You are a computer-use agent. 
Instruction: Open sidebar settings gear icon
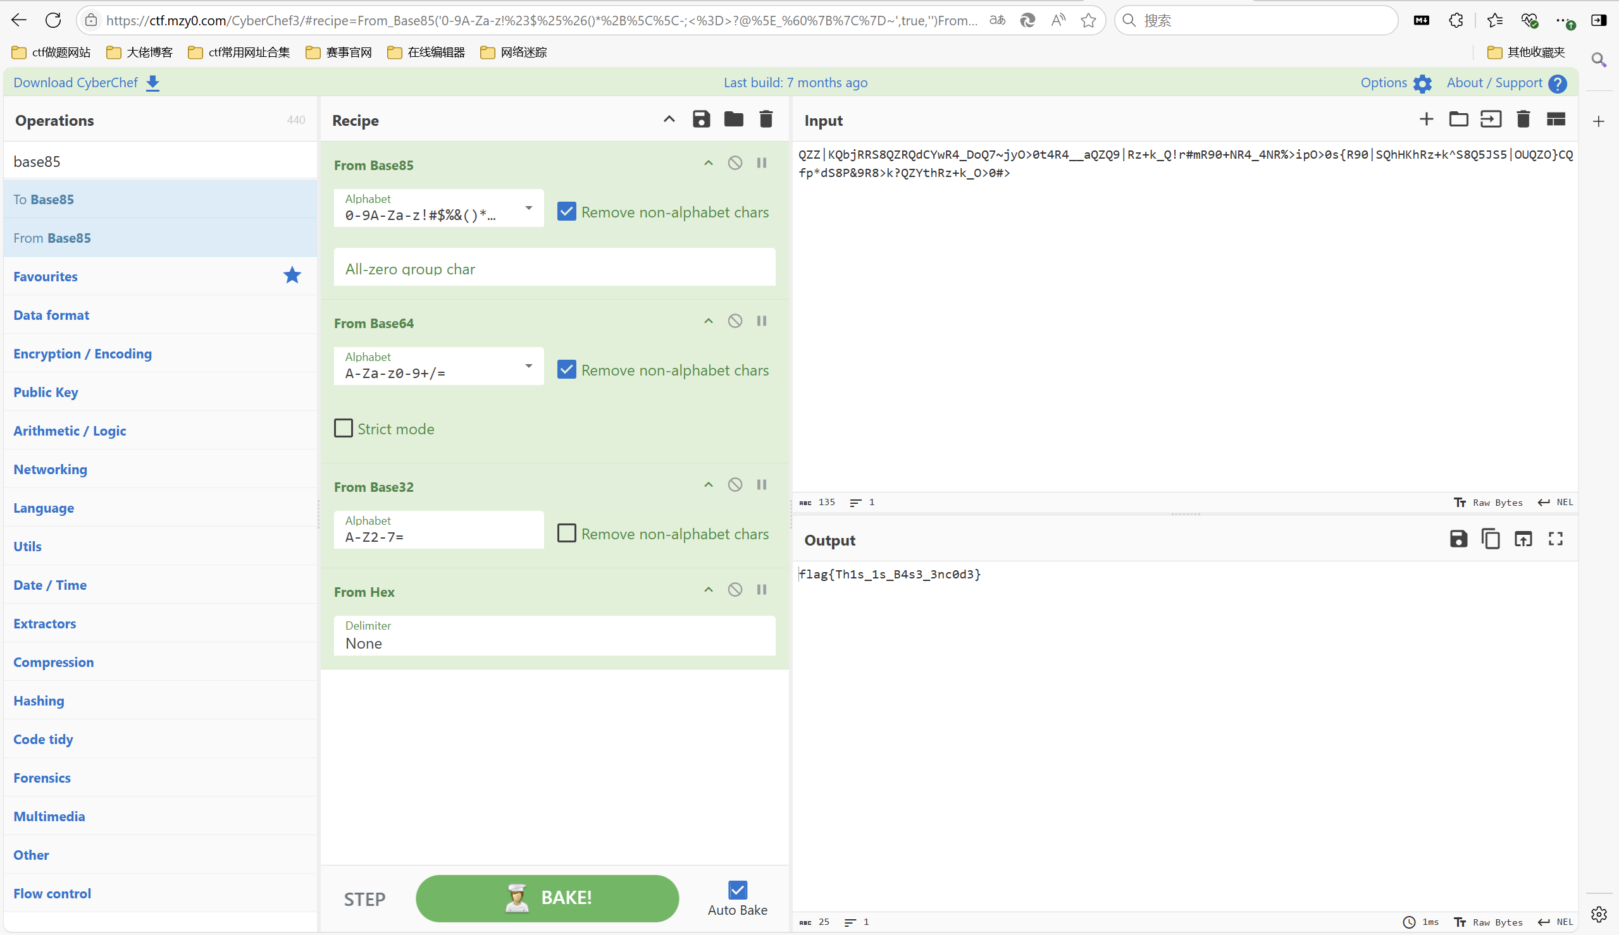(x=1599, y=914)
